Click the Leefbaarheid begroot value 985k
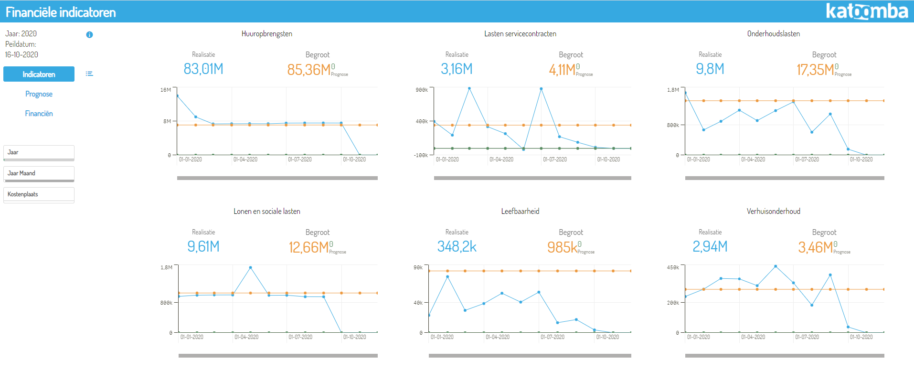Viewport: 914px width, 381px height. click(x=562, y=247)
